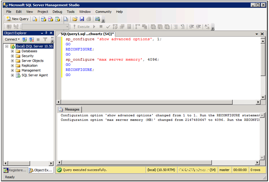The height and width of the screenshot is (182, 269).
Task: Save the query with the floppy disk icon
Action: point(82,19)
